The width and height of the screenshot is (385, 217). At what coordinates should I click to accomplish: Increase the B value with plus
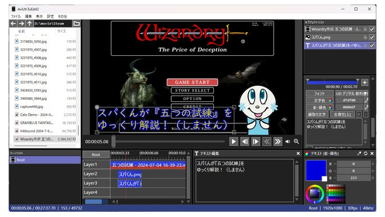pyautogui.click(x=373, y=178)
